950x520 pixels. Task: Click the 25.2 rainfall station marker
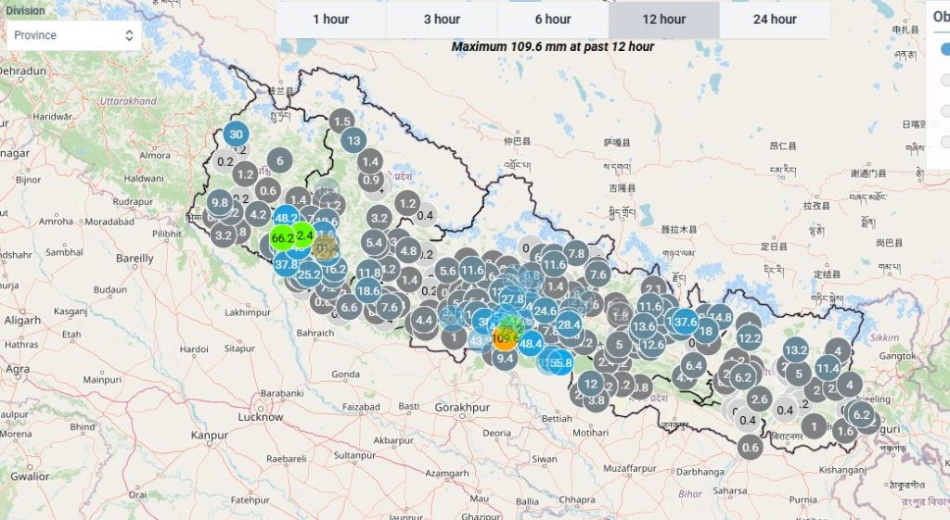click(x=309, y=274)
